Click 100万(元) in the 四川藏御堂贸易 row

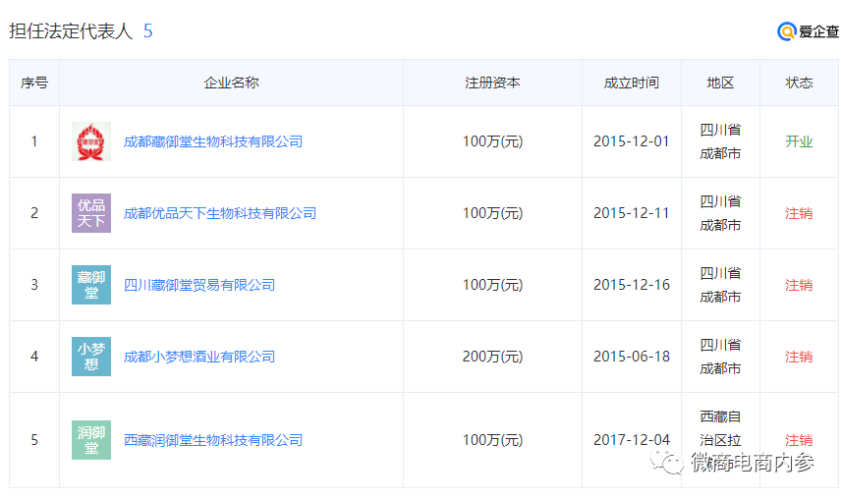(492, 285)
